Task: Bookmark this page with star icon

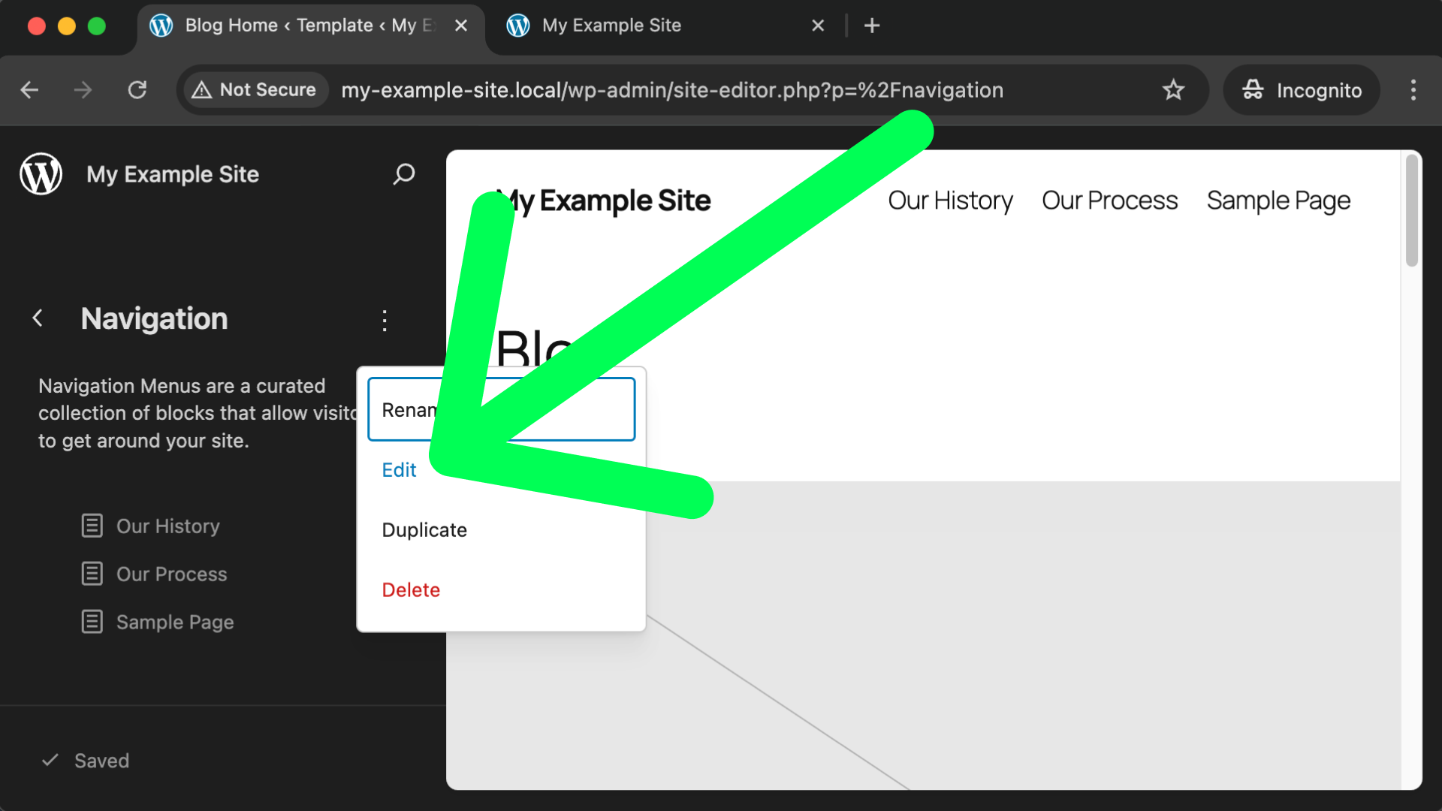Action: pos(1173,90)
